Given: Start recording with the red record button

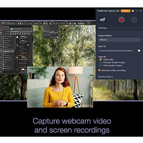Looking at the screenshot, I should [122, 20].
